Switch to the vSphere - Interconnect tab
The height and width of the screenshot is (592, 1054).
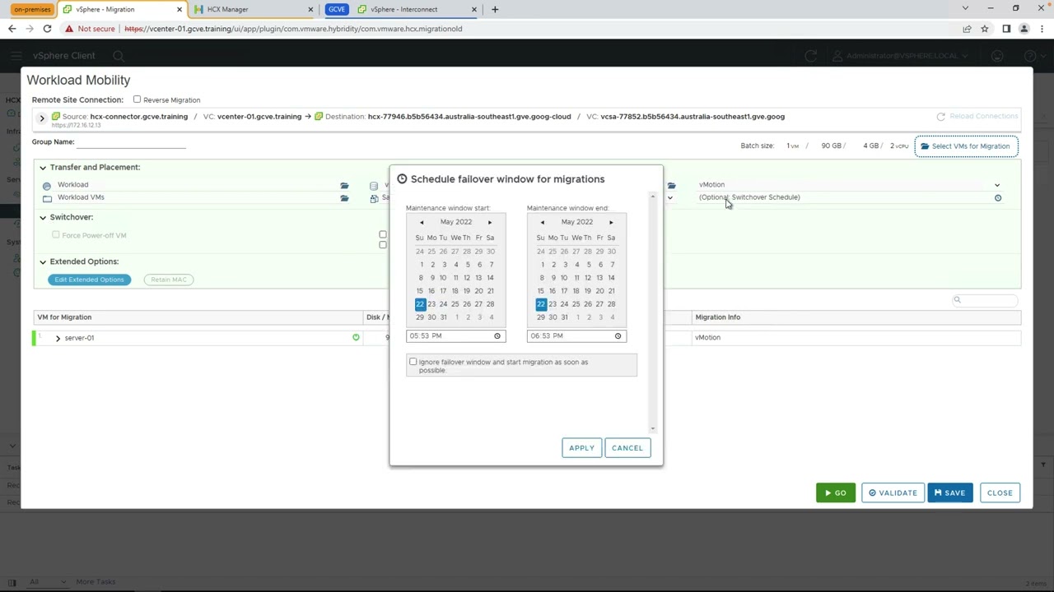click(x=403, y=9)
